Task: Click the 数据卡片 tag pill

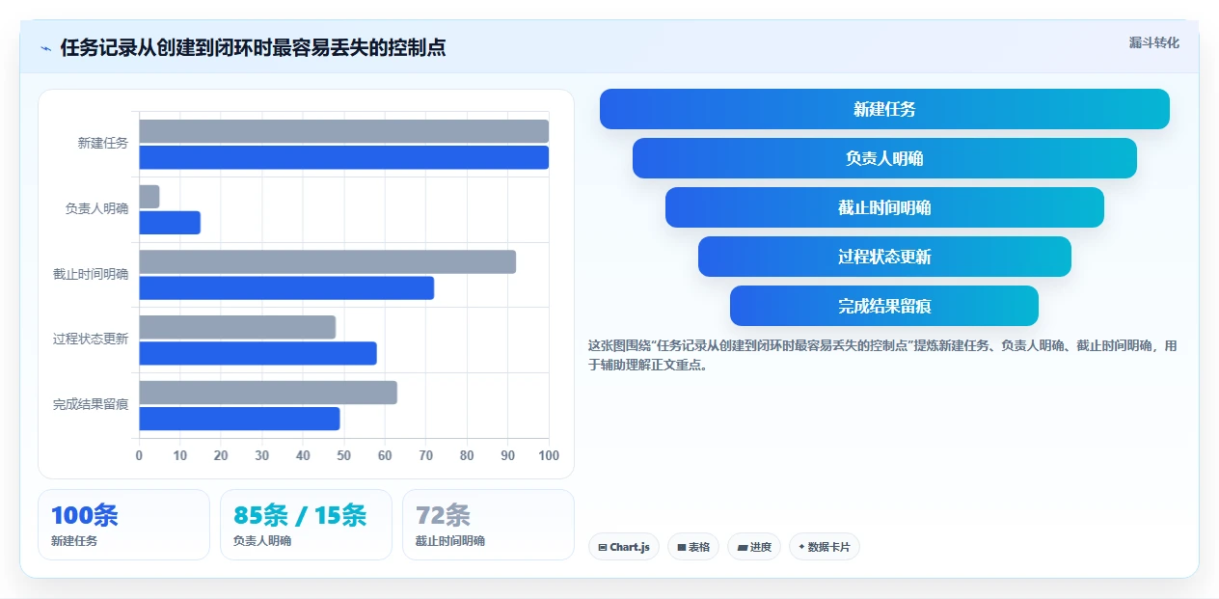Action: [x=825, y=547]
